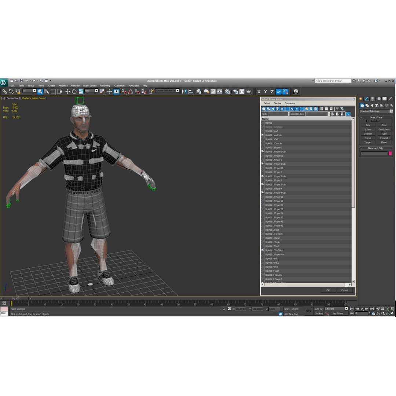This screenshot has width=396, height=396.
Task: Click the teapot Render Production icon
Action: 249,91
